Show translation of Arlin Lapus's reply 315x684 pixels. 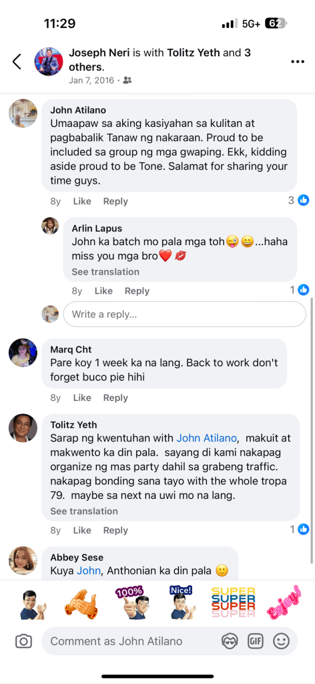click(x=105, y=272)
